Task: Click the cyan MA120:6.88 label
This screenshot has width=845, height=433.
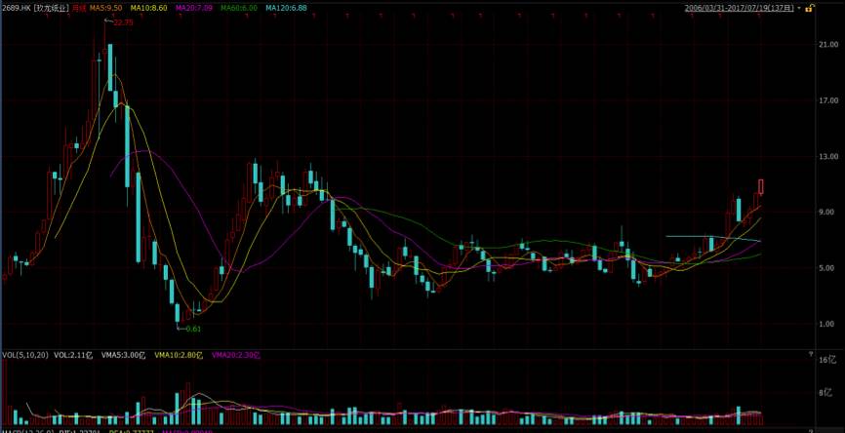Action: (x=286, y=7)
